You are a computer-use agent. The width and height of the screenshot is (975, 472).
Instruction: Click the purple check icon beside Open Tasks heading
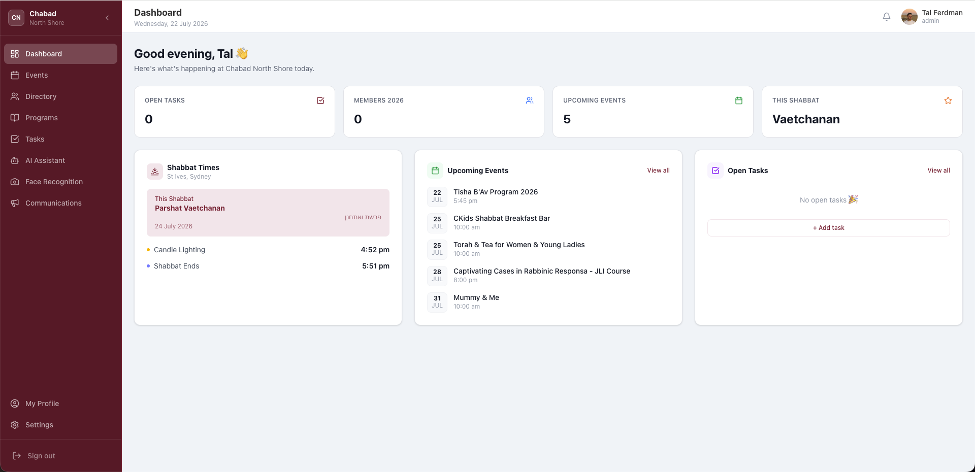pyautogui.click(x=716, y=171)
